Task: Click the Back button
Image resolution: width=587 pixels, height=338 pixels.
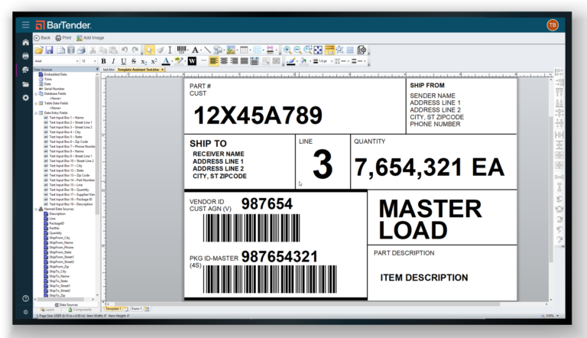Action: click(x=42, y=37)
